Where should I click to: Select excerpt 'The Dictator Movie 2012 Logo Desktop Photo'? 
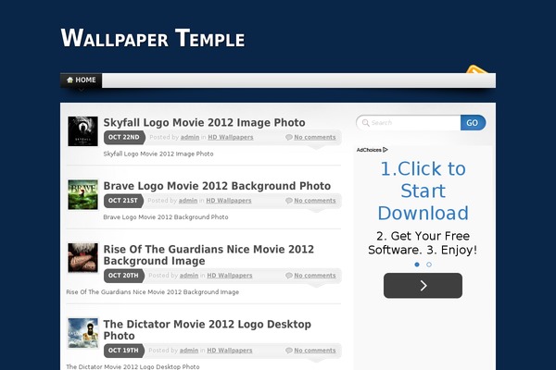pos(133,366)
